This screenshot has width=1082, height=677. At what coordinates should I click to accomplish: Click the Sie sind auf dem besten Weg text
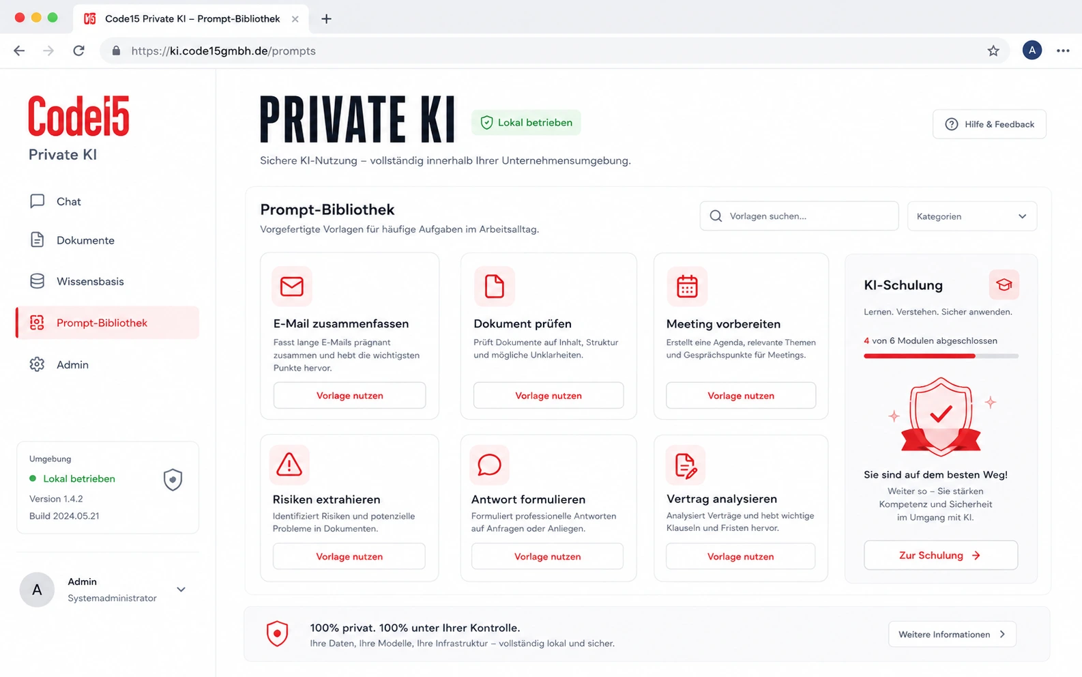point(935,474)
